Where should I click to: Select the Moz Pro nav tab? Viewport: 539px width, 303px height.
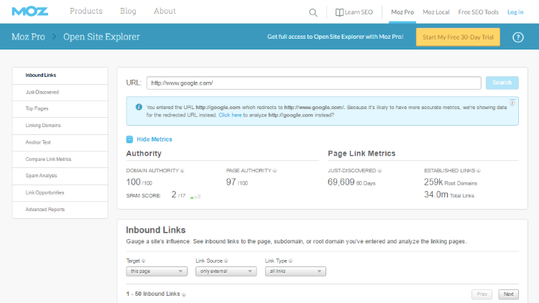(x=402, y=12)
